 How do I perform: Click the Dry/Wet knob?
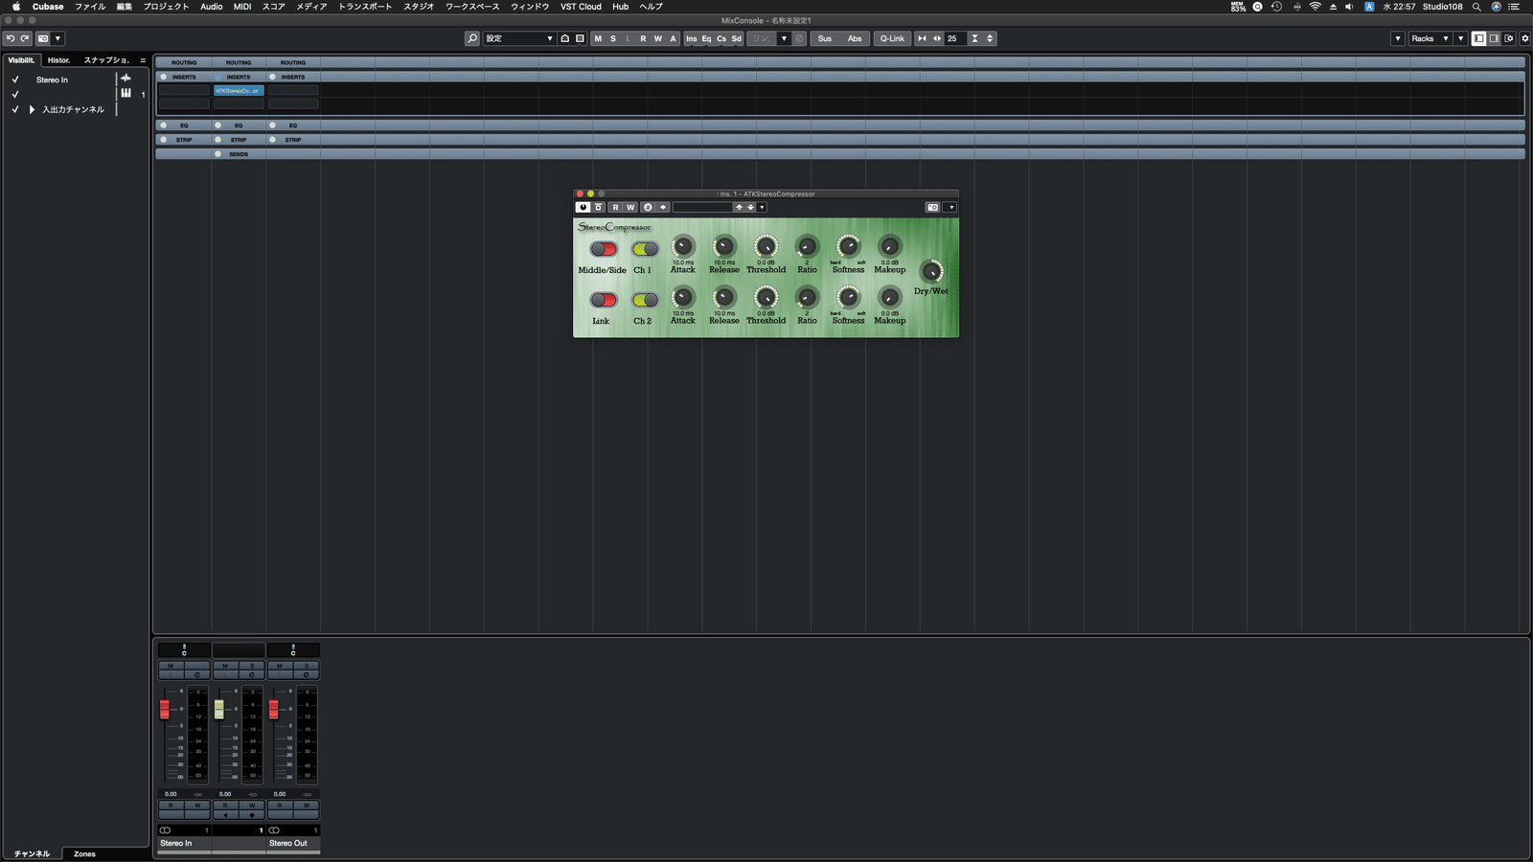pyautogui.click(x=930, y=271)
